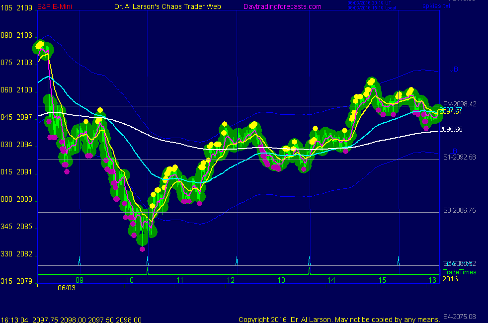Select the pivot label "PV-2098.42"
The width and height of the screenshot is (488, 323).
coord(460,104)
